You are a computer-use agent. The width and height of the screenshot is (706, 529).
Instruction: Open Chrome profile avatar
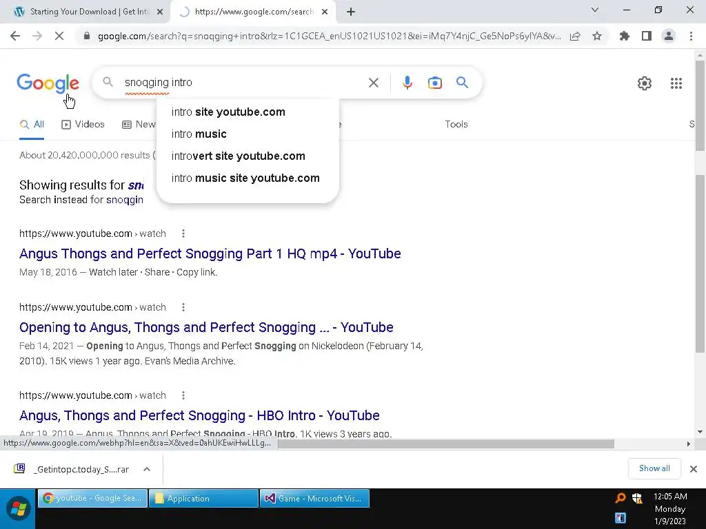[669, 36]
